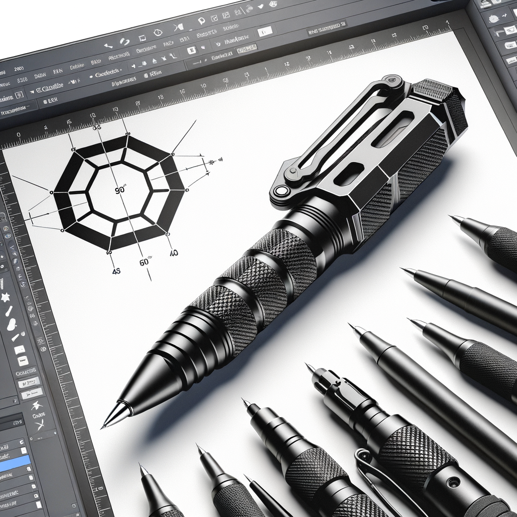
Task: Select the slanted brush tool in left toolbox
Action: (9, 311)
